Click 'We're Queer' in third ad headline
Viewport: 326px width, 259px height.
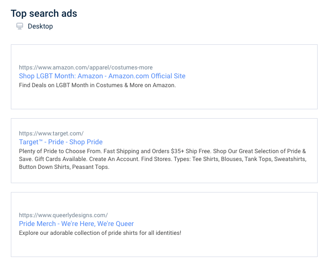115,224
